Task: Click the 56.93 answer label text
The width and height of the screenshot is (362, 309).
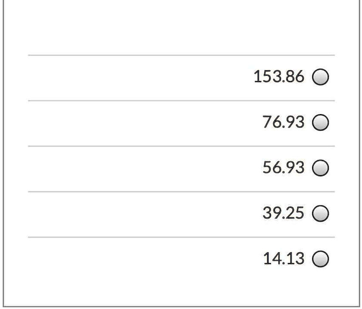Action: (283, 167)
